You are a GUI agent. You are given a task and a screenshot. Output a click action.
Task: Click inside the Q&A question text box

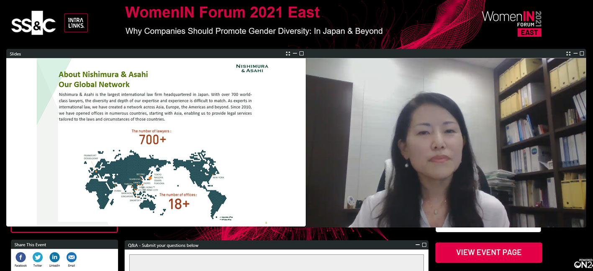point(276,262)
